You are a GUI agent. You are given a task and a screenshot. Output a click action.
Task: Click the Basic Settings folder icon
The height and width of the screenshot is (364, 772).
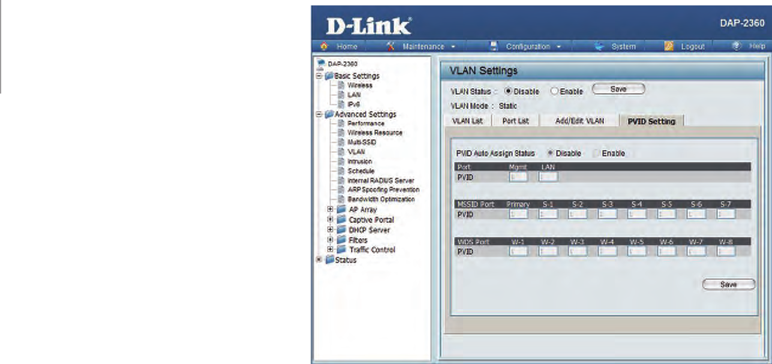click(328, 76)
